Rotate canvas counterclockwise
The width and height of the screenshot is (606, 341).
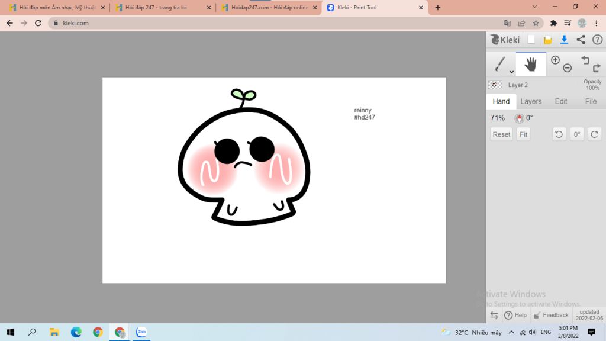click(559, 134)
